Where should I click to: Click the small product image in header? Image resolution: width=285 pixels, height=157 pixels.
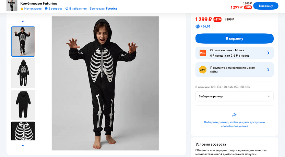[12, 6]
